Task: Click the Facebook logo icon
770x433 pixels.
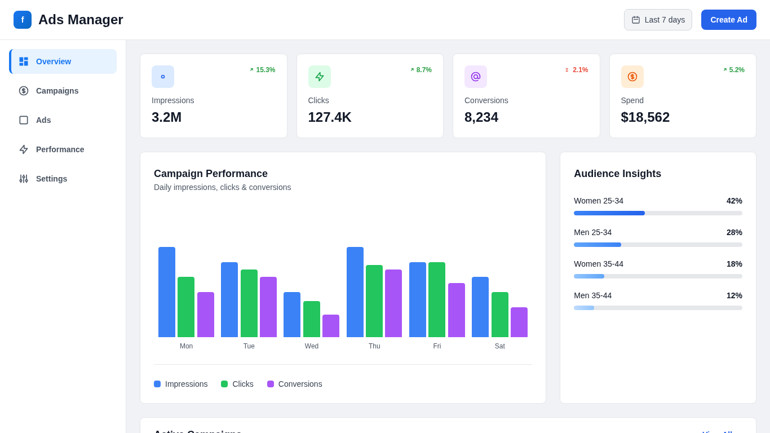Action: [23, 20]
